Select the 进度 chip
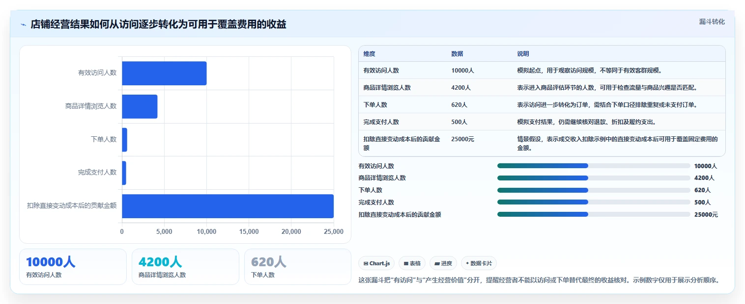 (443, 263)
